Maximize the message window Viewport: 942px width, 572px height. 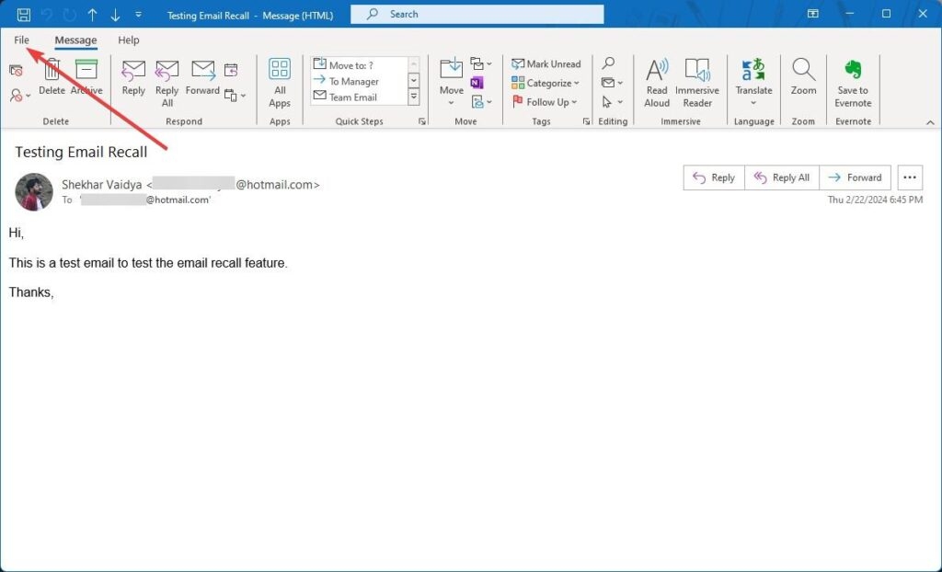[x=886, y=14]
